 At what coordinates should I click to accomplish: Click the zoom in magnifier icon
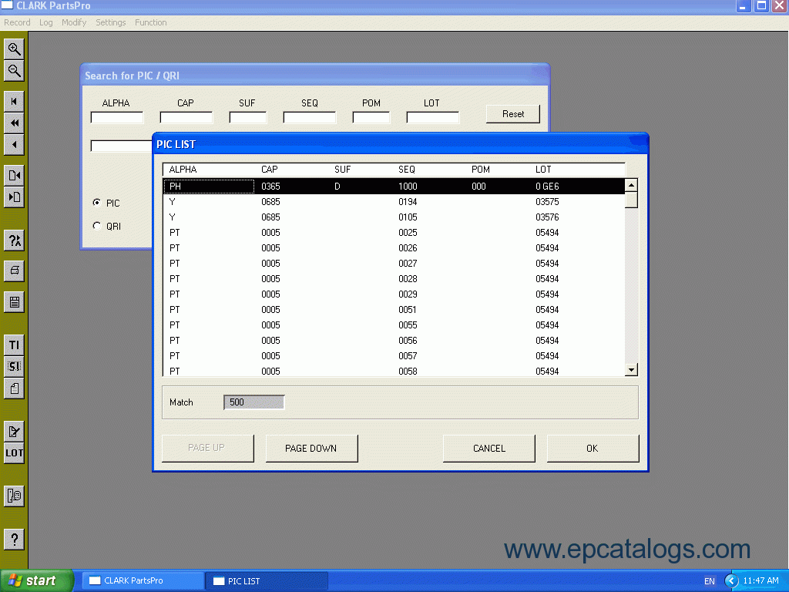[14, 49]
